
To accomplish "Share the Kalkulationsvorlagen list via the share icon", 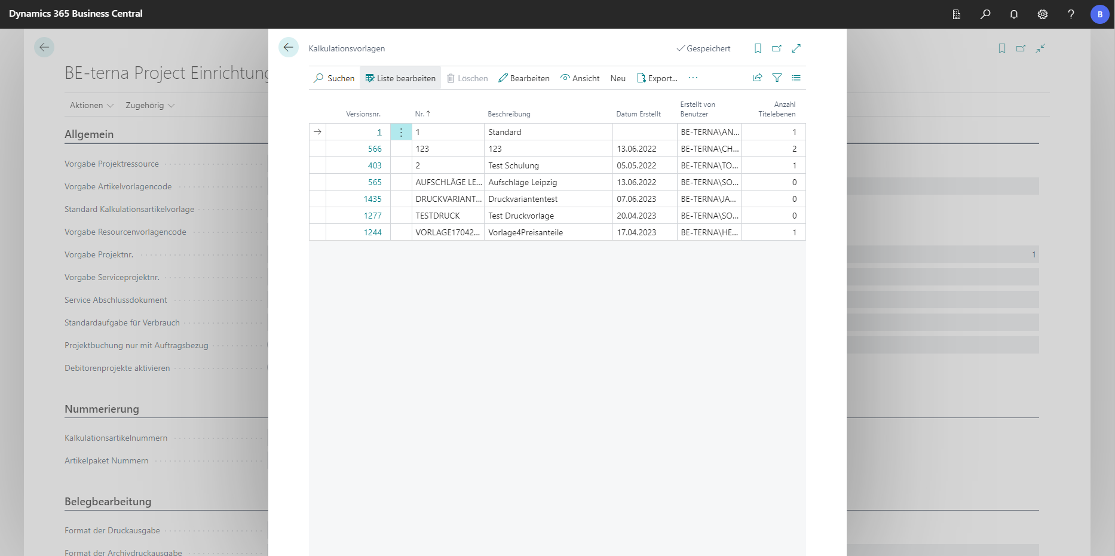I will click(757, 78).
